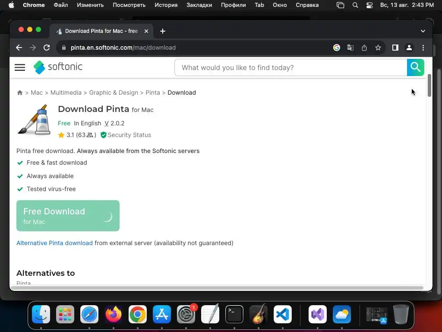
Task: Click the rating text 3.1 (63)
Action: point(81,135)
